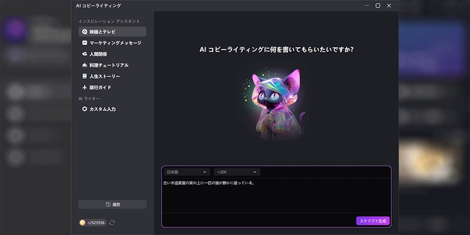Click the hexagon icon beside カスタム入力
Image resolution: width=470 pixels, height=235 pixels.
85,109
